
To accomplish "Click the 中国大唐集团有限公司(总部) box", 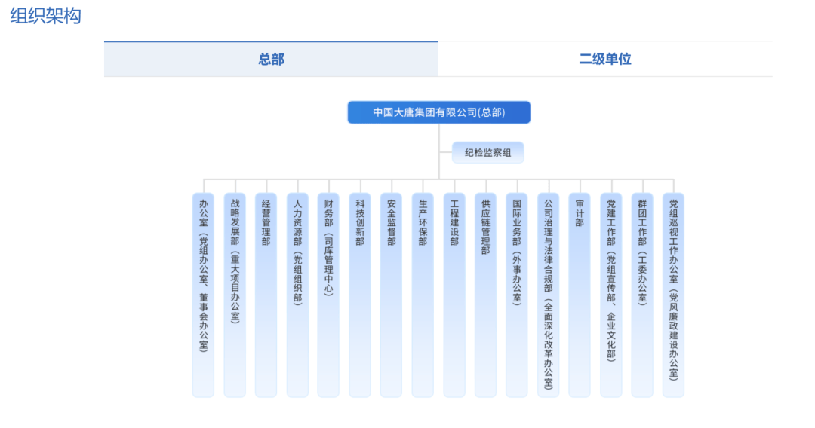I will click(x=438, y=112).
